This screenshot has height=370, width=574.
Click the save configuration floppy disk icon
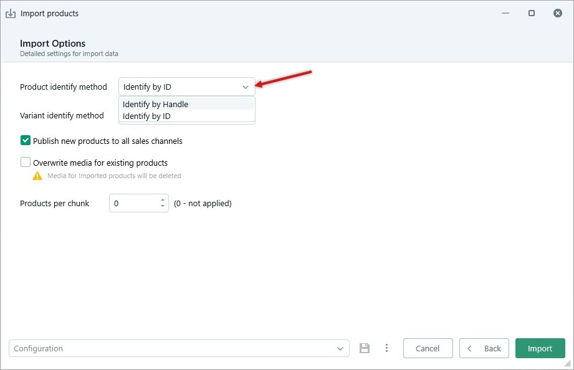point(364,348)
